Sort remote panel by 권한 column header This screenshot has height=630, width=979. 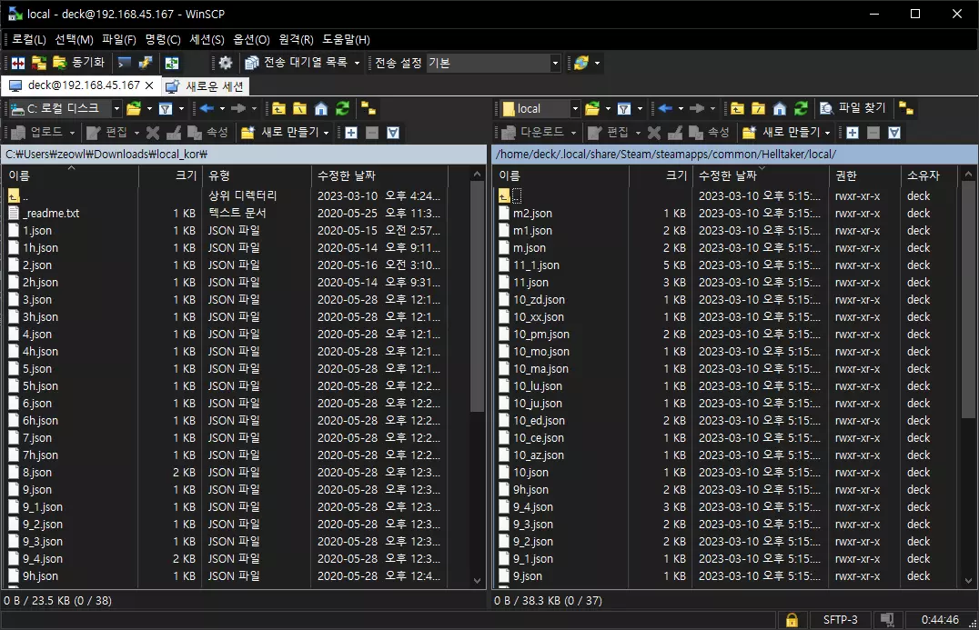click(x=864, y=175)
